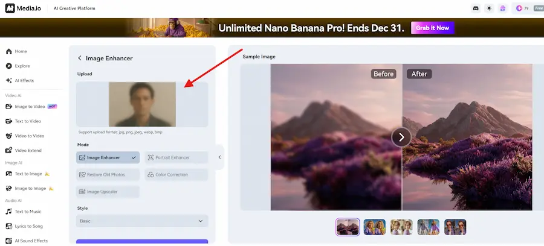Click the before/after comparison slider handle
The height and width of the screenshot is (246, 544).
pos(401,137)
